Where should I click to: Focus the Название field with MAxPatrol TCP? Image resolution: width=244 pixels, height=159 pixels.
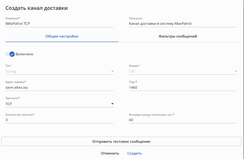coord(59,24)
